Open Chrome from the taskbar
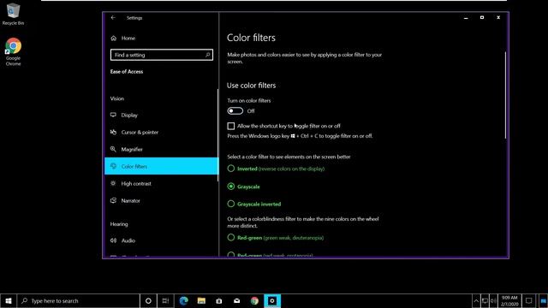548x308 pixels. pos(254,300)
